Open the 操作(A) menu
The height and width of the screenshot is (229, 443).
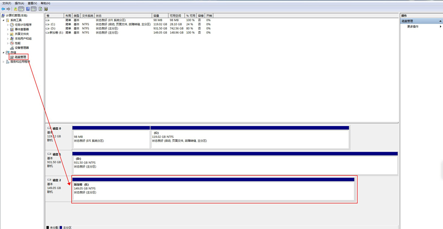click(19, 3)
